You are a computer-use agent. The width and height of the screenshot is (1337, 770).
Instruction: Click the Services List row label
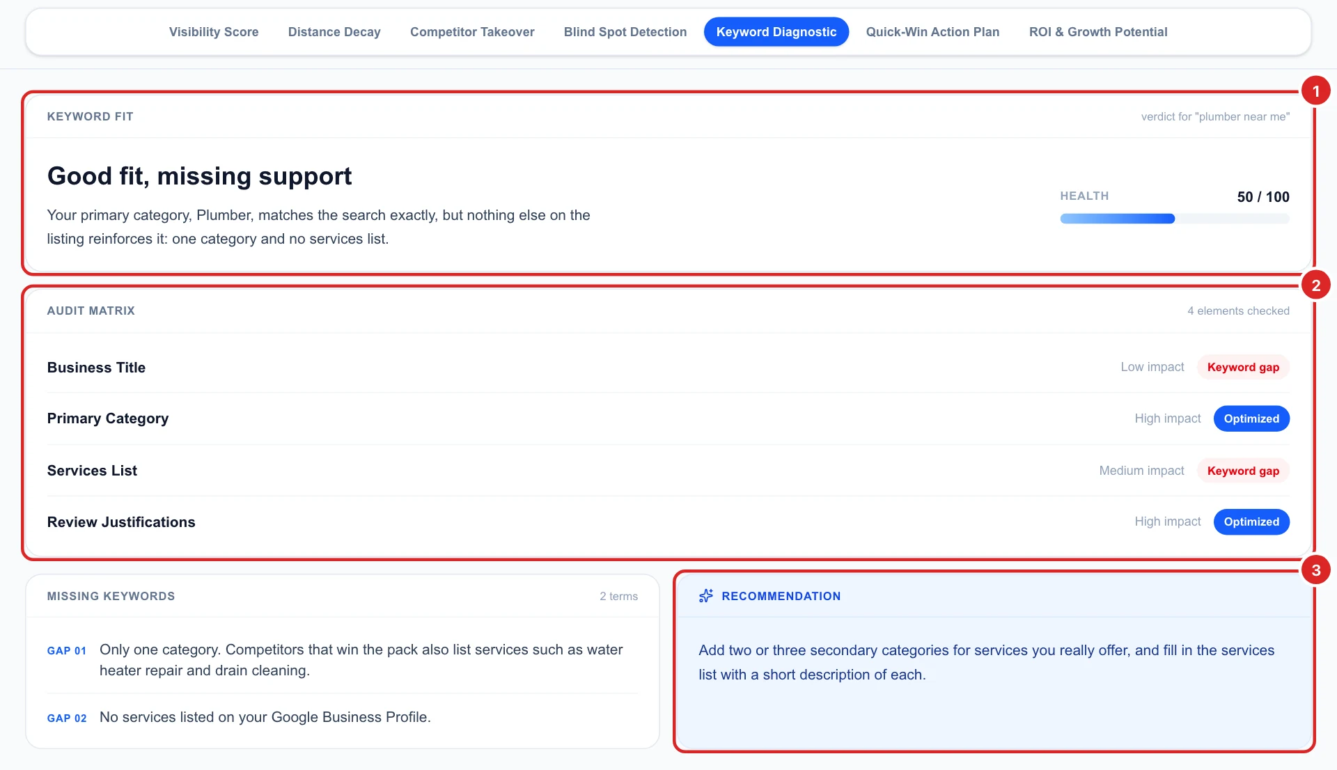pos(92,471)
